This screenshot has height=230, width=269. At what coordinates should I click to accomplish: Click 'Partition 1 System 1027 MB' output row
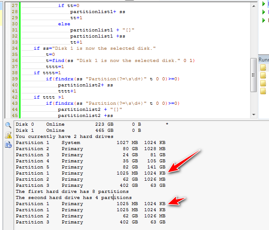pos(90,143)
